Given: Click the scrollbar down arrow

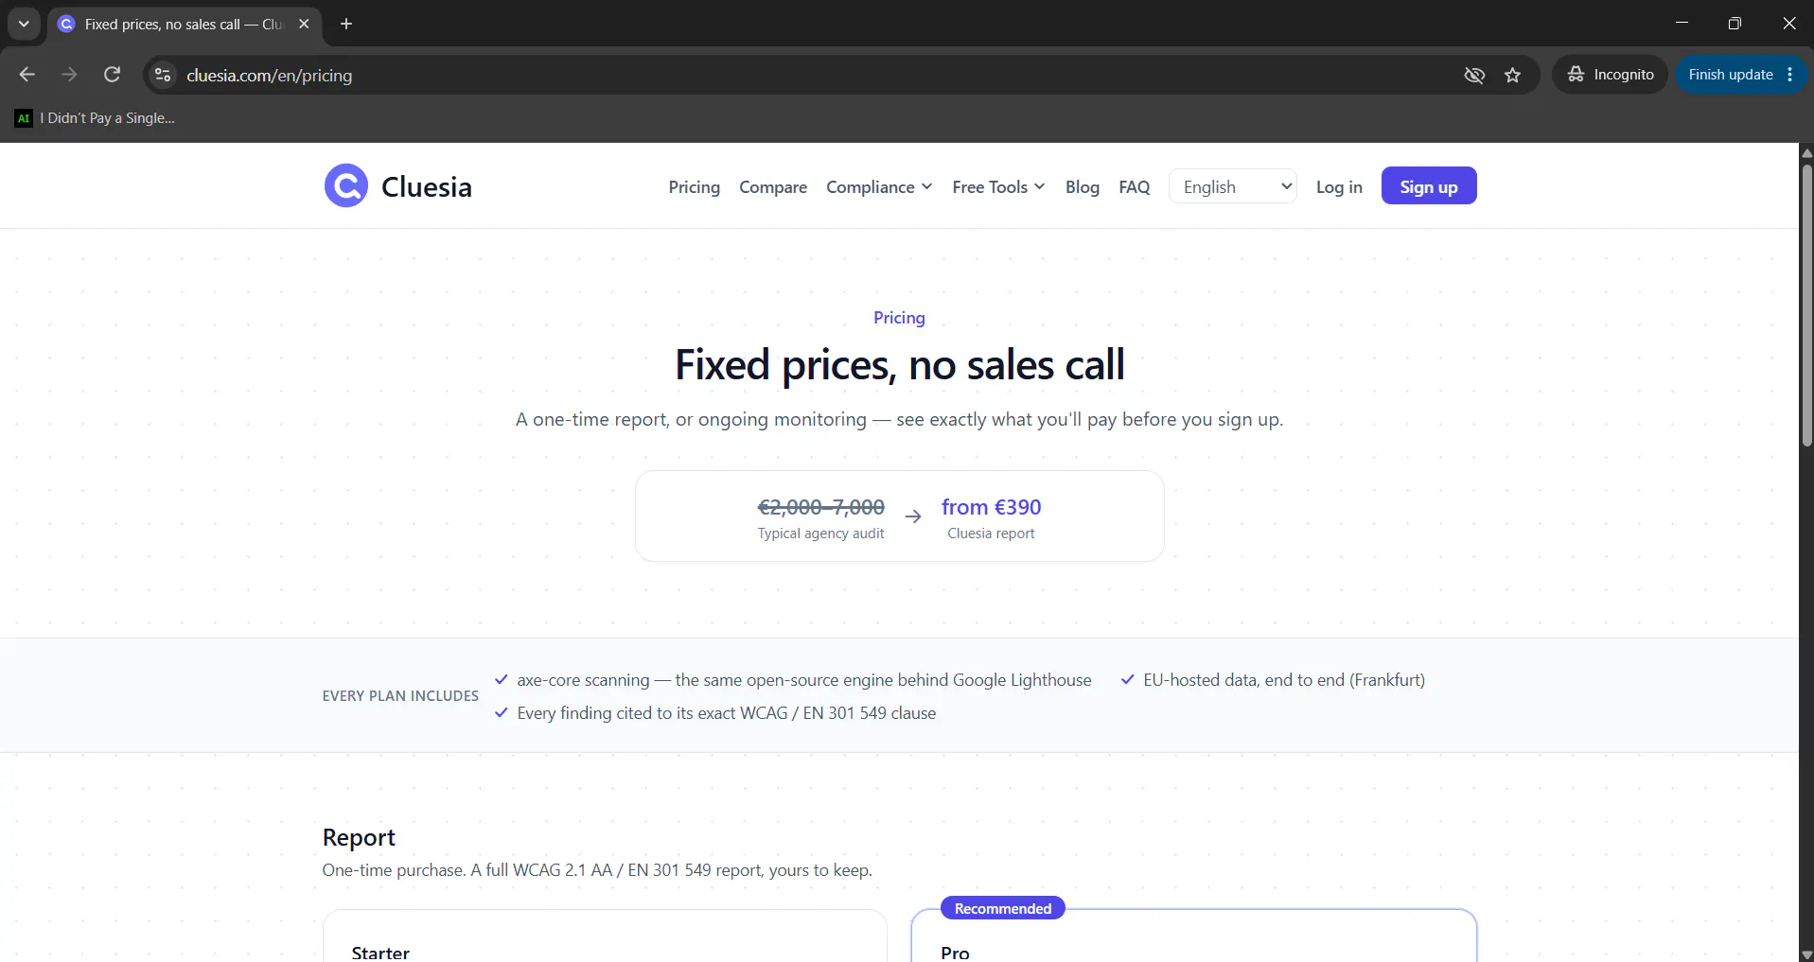Looking at the screenshot, I should pyautogui.click(x=1806, y=953).
